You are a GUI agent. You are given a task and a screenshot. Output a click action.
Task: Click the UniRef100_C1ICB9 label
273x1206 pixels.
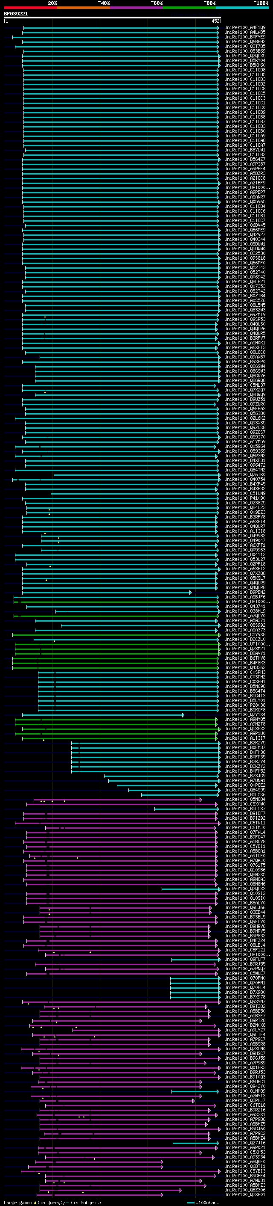(245, 113)
